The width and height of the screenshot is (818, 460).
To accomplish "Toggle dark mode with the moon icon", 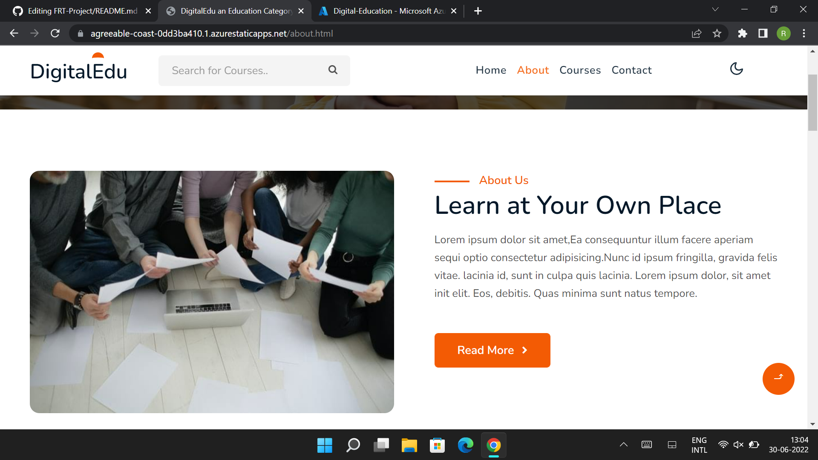I will 736,69.
